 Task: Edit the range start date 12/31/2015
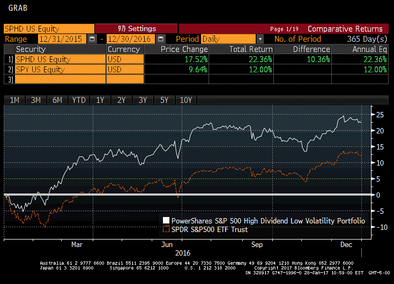click(x=62, y=39)
